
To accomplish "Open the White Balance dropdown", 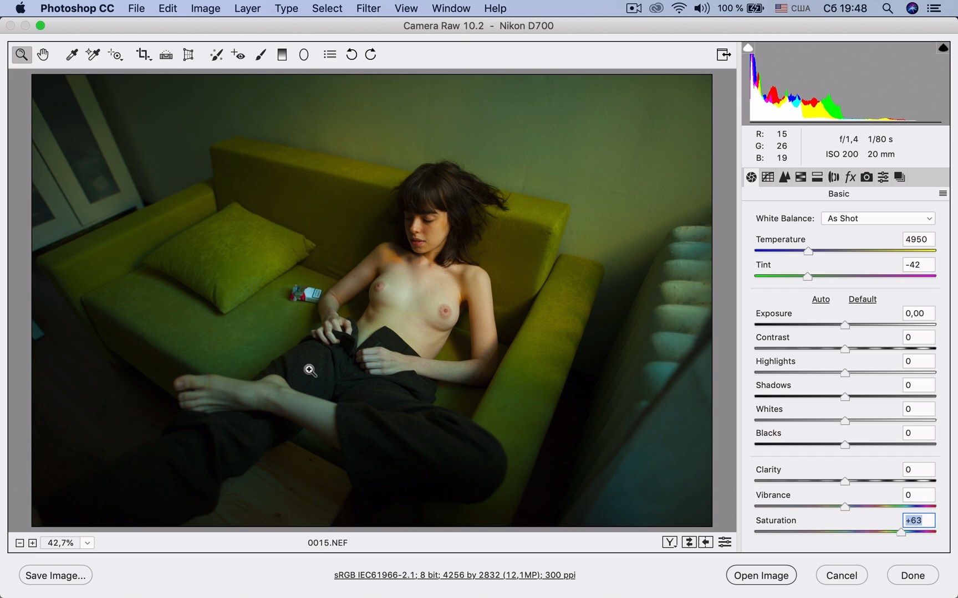I will (x=878, y=219).
